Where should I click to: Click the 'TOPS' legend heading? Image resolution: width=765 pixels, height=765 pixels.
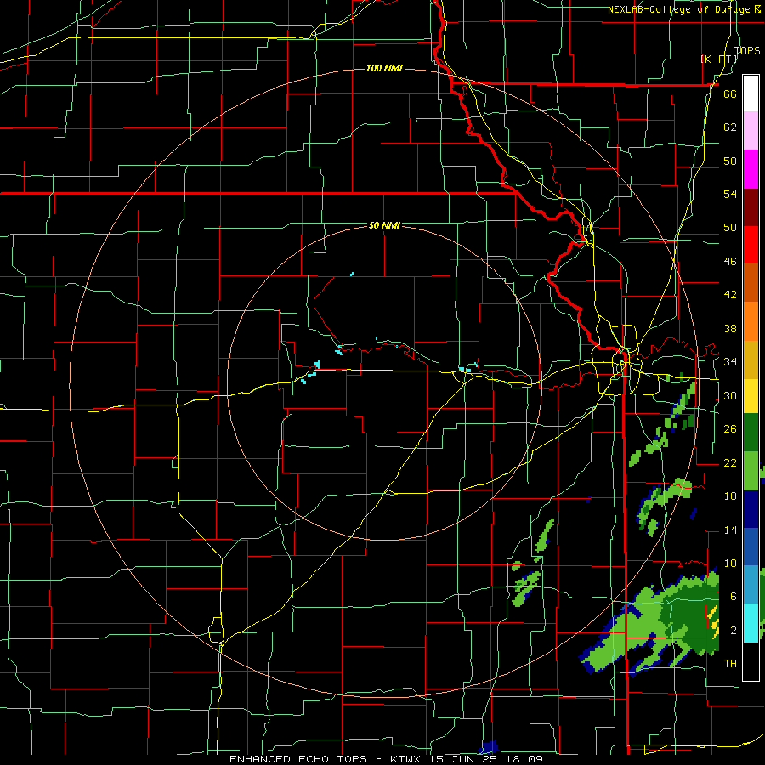click(747, 50)
